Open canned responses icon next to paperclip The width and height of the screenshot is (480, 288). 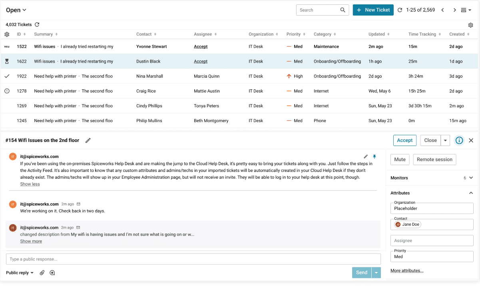[52, 273]
